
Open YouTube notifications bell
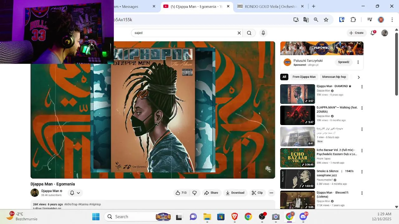[x=373, y=33]
